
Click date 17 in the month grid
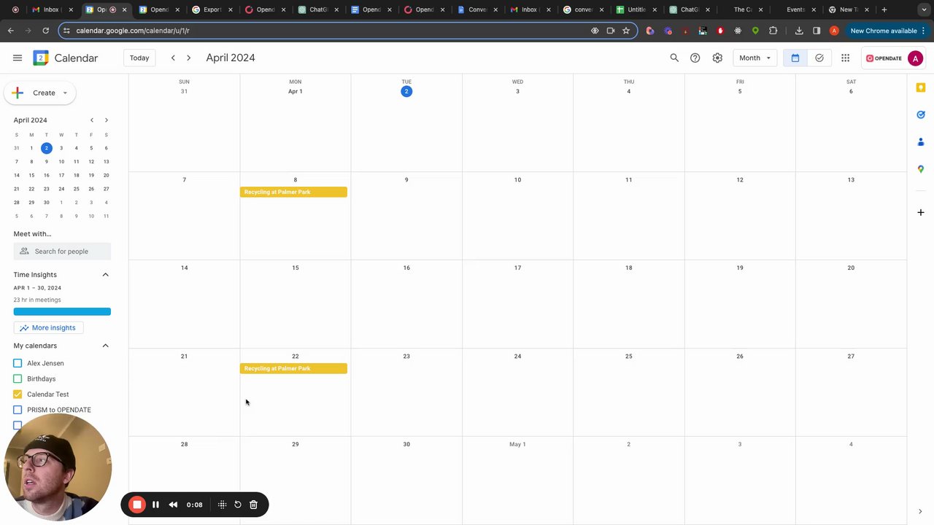pos(517,268)
